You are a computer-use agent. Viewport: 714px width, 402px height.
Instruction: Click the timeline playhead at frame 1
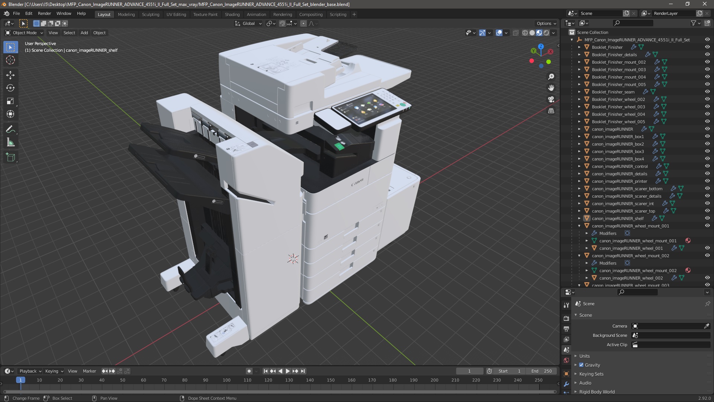(x=20, y=380)
